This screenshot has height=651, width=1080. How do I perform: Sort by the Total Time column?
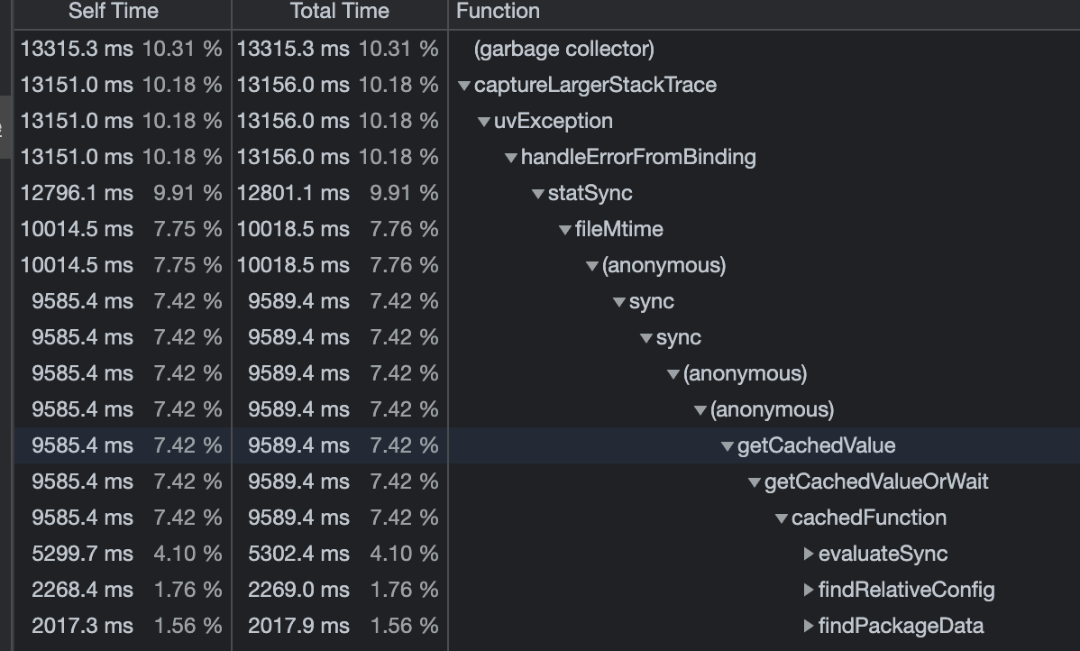(338, 12)
